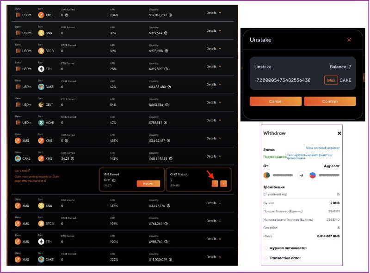Close the Unstake dialog with the X

tap(349, 40)
